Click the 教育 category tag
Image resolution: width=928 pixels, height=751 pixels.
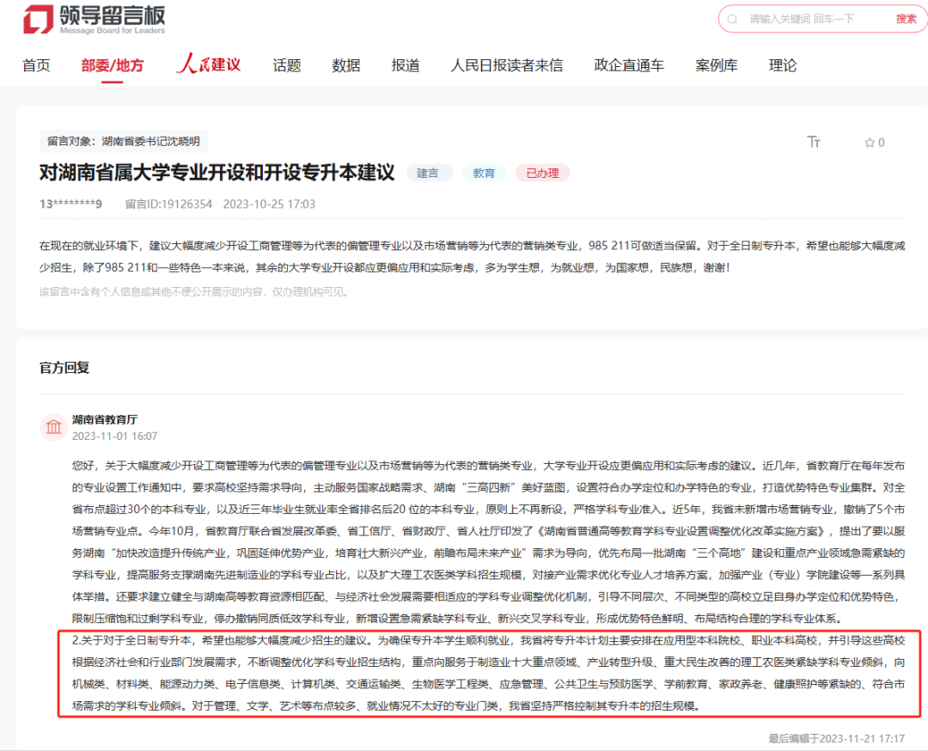point(484,173)
